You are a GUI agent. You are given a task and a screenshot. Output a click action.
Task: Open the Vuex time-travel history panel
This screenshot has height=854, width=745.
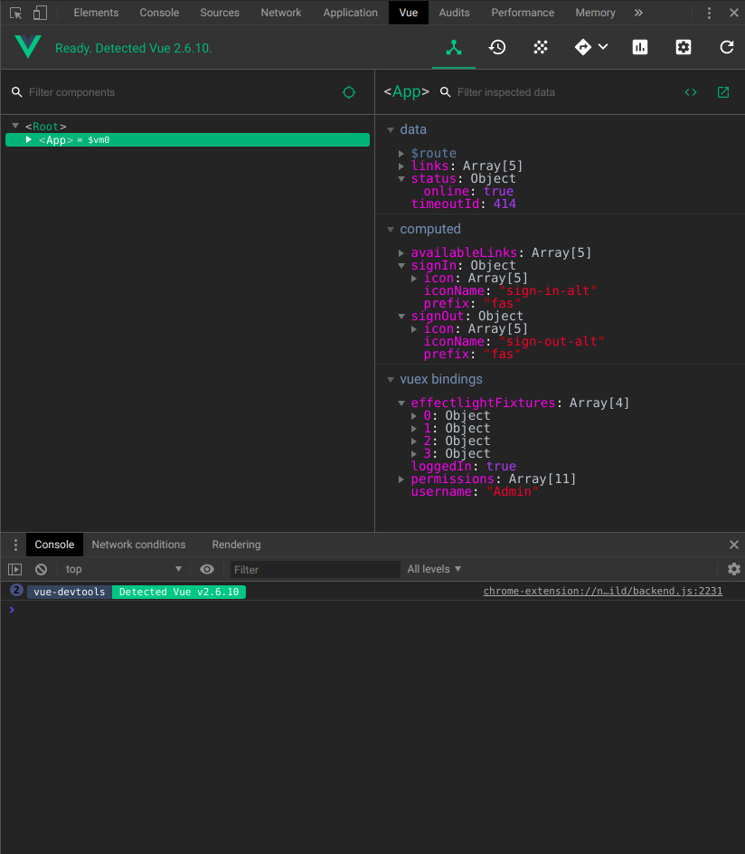[497, 47]
